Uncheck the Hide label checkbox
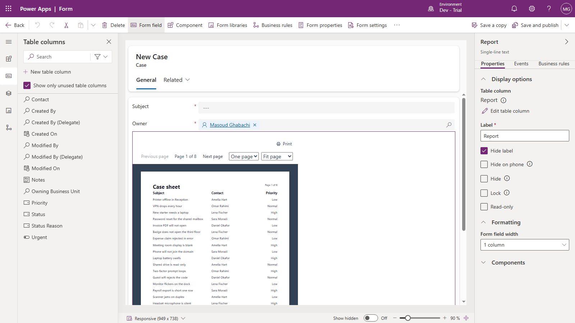The image size is (575, 323). pos(484,151)
